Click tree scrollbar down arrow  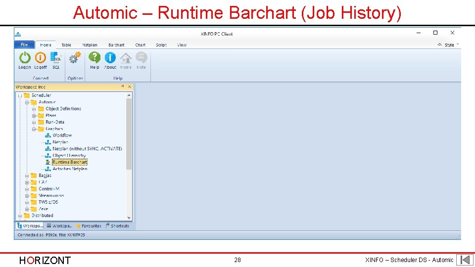pos(129,218)
